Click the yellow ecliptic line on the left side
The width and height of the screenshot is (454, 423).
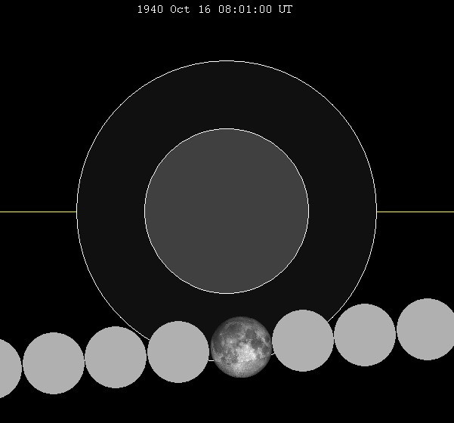click(x=38, y=211)
